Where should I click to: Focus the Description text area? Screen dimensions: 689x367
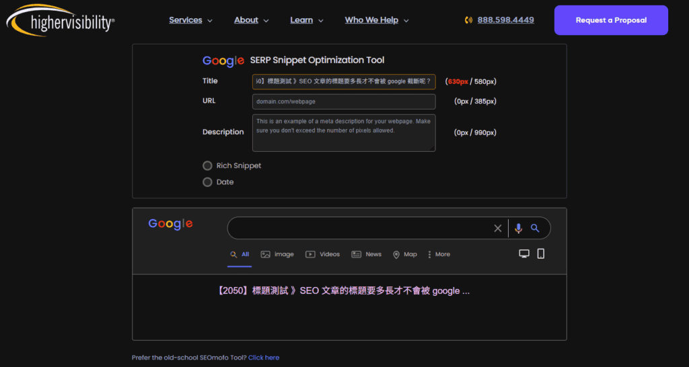coord(344,133)
